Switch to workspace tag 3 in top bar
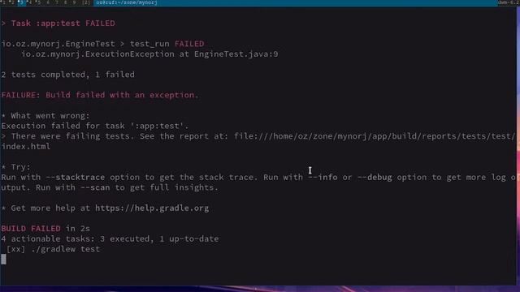Screen dimensions: 520x292 pyautogui.click(x=22, y=2)
